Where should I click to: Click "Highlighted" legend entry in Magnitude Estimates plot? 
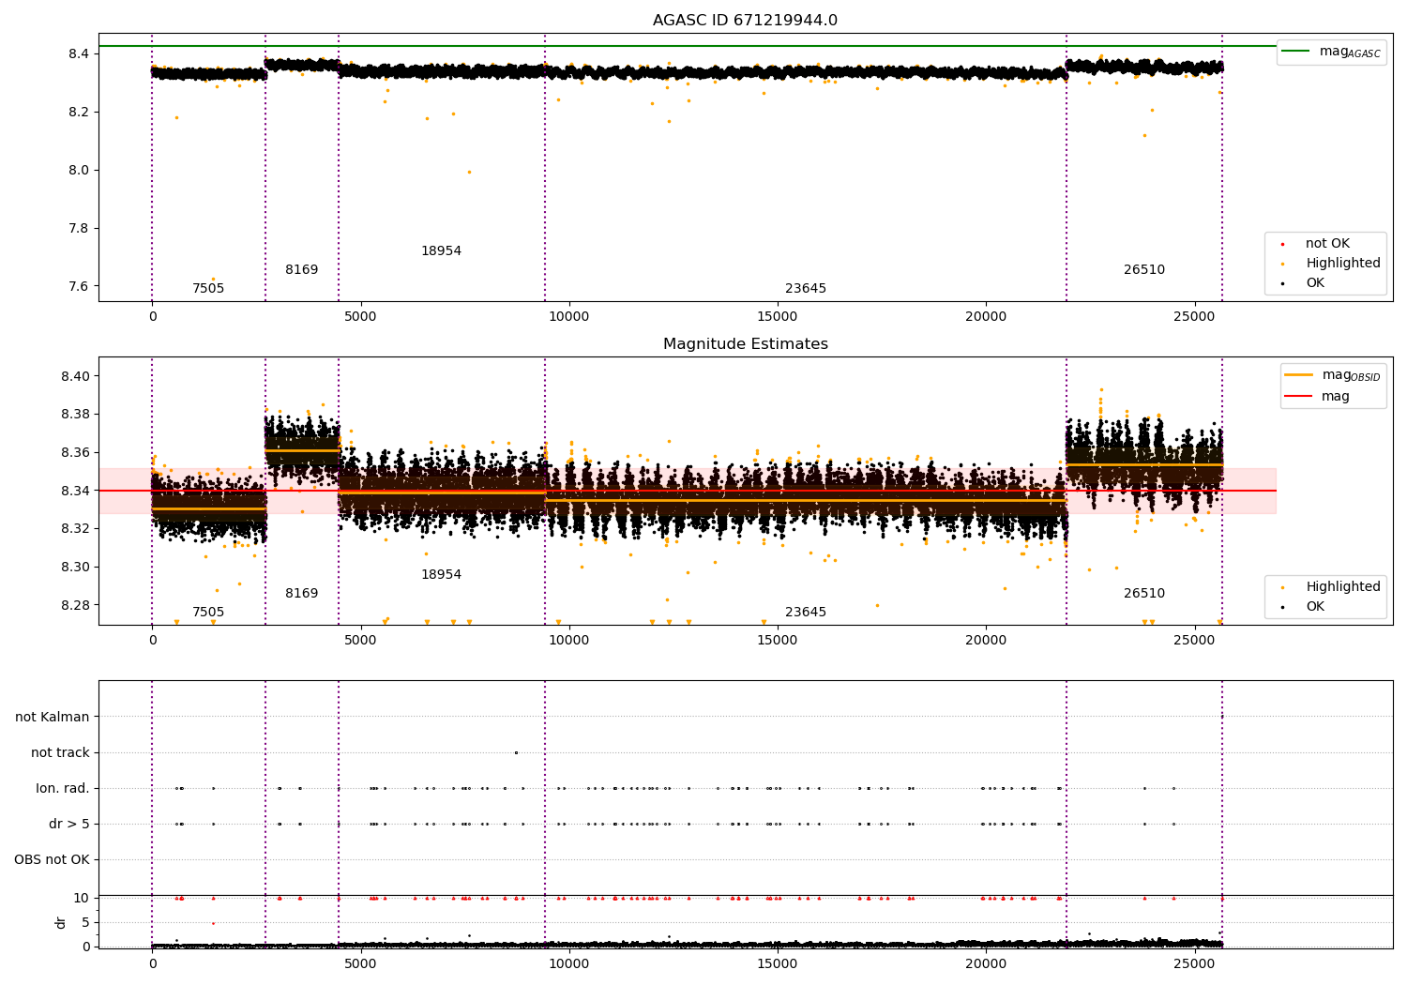pyautogui.click(x=1343, y=587)
